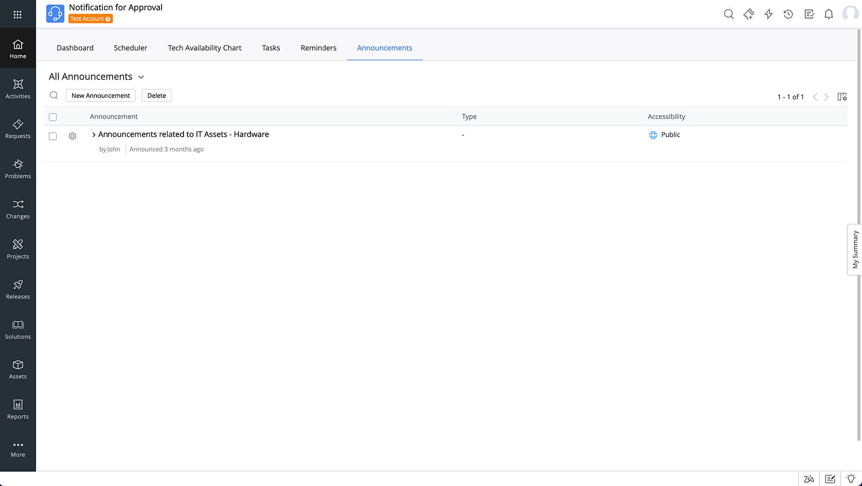Click the New Announcement button
Screen dimensions: 862x486
tap(101, 95)
